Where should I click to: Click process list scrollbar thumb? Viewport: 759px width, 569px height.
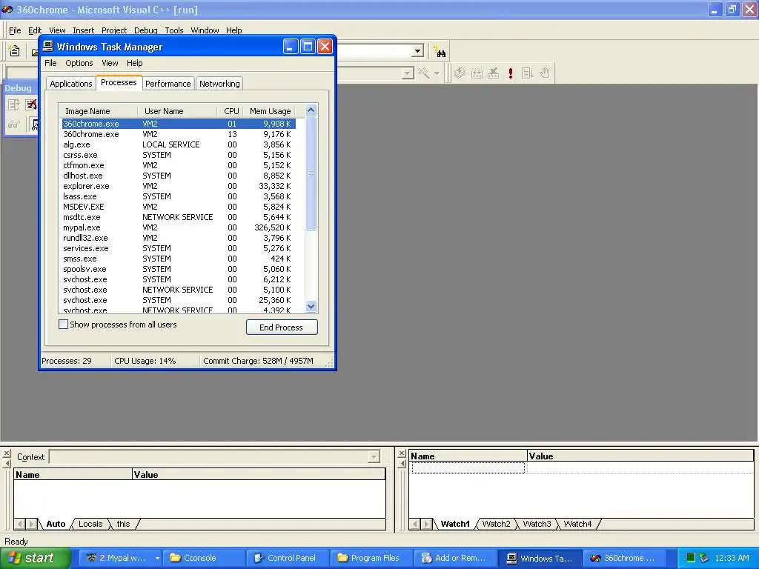click(311, 173)
